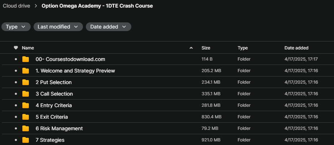The image size is (334, 145).
Task: Toggle the Name sort direction arrow
Action: (x=191, y=48)
